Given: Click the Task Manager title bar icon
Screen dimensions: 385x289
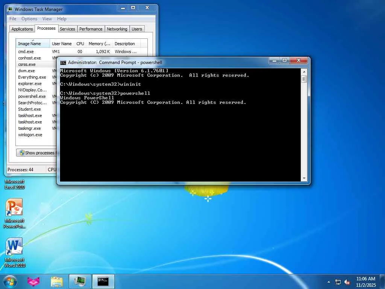Looking at the screenshot, I should [10, 9].
